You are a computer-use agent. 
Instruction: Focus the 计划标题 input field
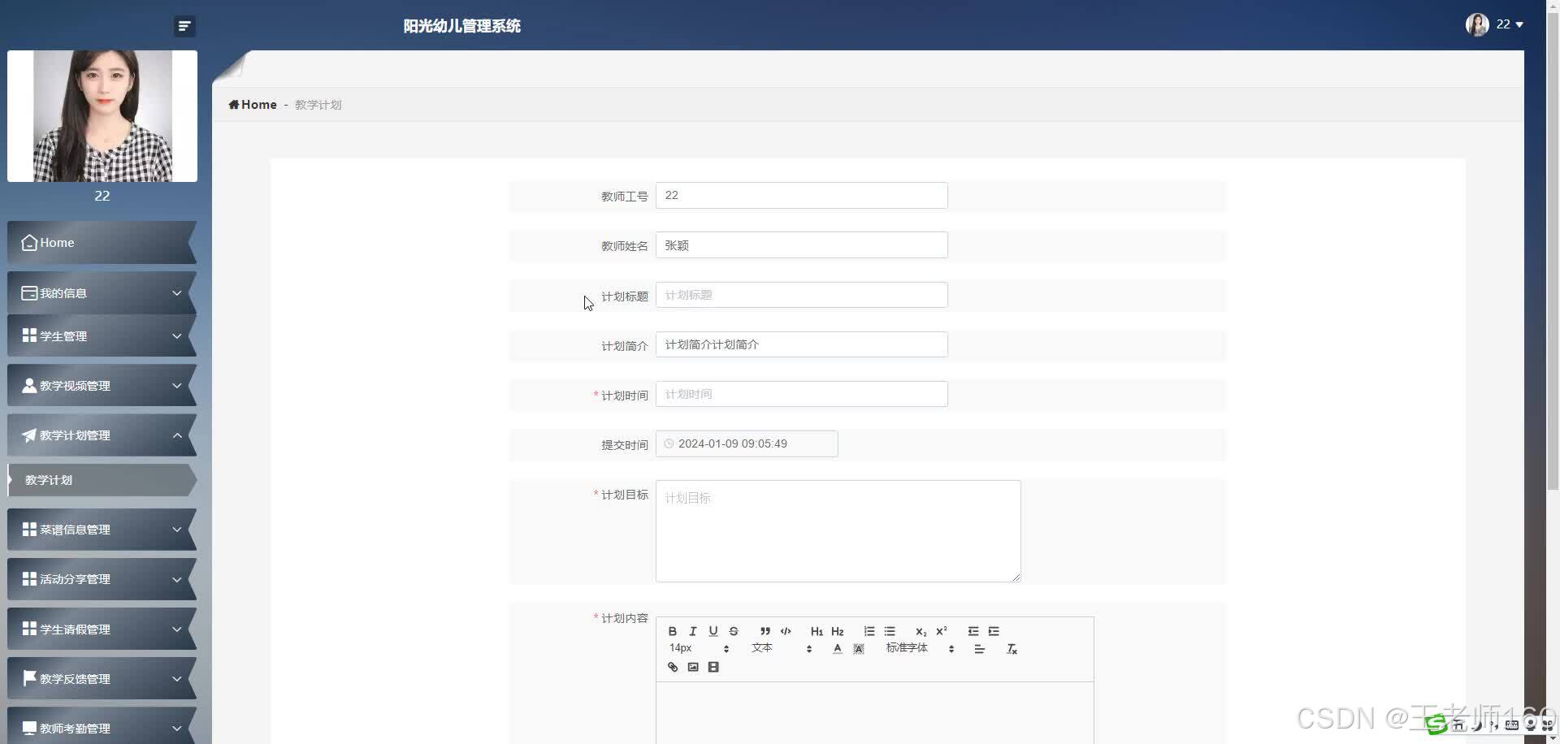tap(801, 295)
